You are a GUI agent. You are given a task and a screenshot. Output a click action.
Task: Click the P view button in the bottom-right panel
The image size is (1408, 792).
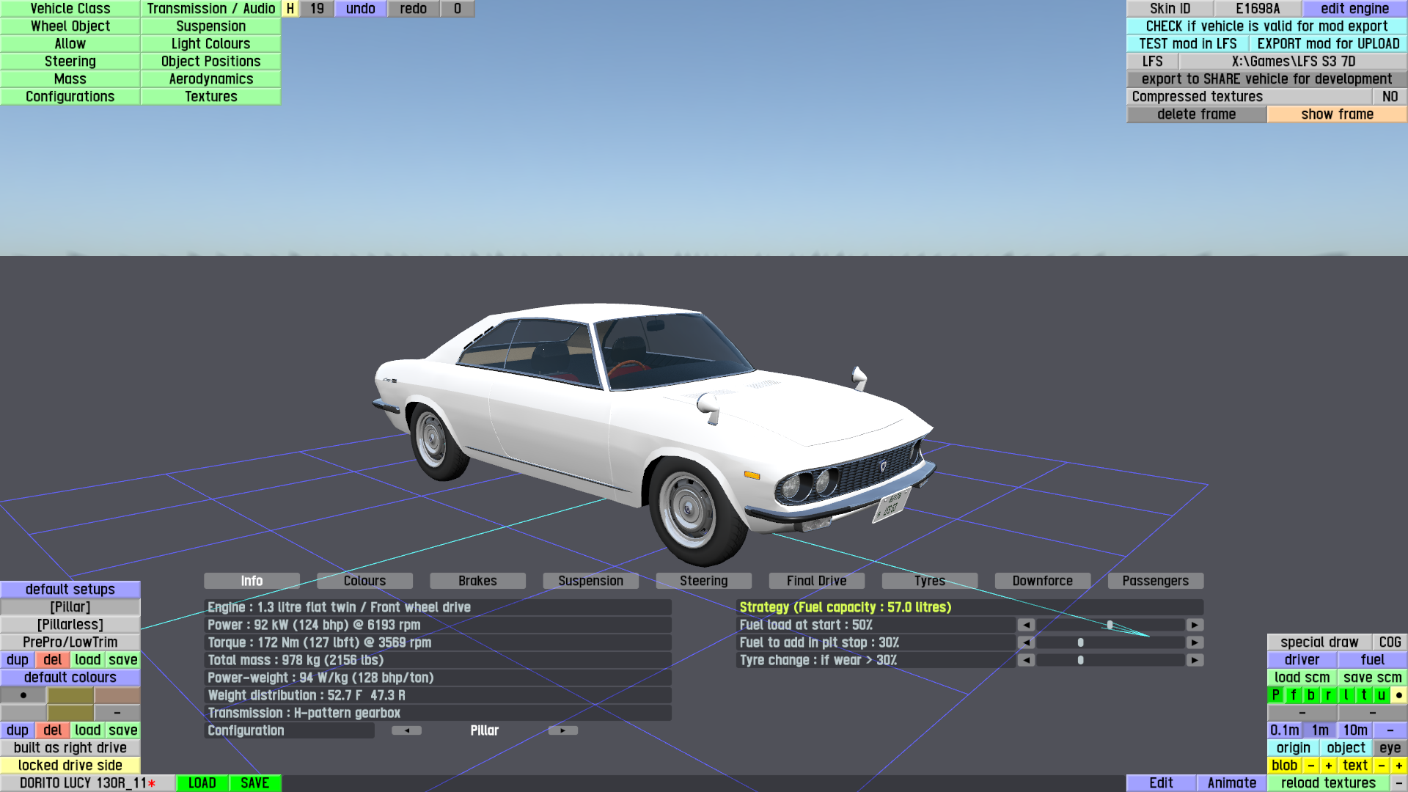[1275, 695]
